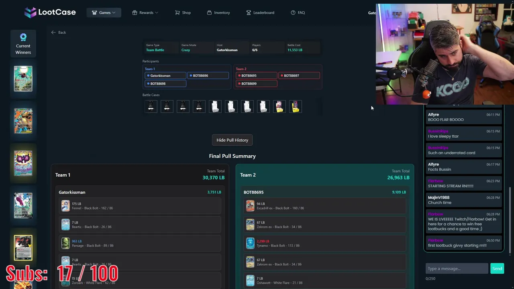Open the Games dropdown menu
This screenshot has height=289, width=514.
coord(104,12)
